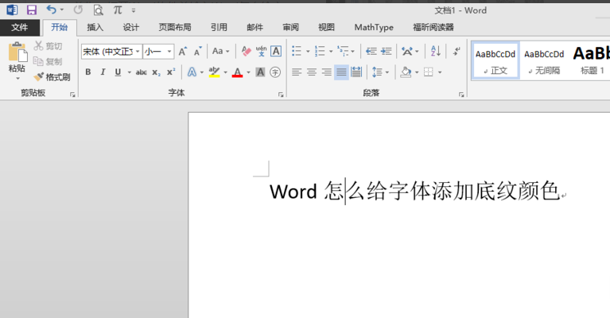This screenshot has width=610, height=318.
Task: Click the Redo icon in quick access toolbar
Action: point(78,10)
